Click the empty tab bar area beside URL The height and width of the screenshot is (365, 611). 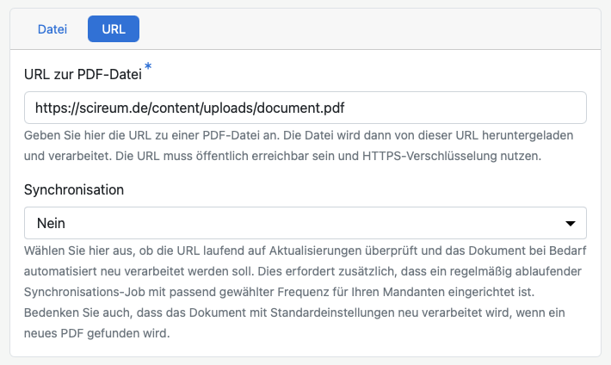pyautogui.click(x=370, y=29)
